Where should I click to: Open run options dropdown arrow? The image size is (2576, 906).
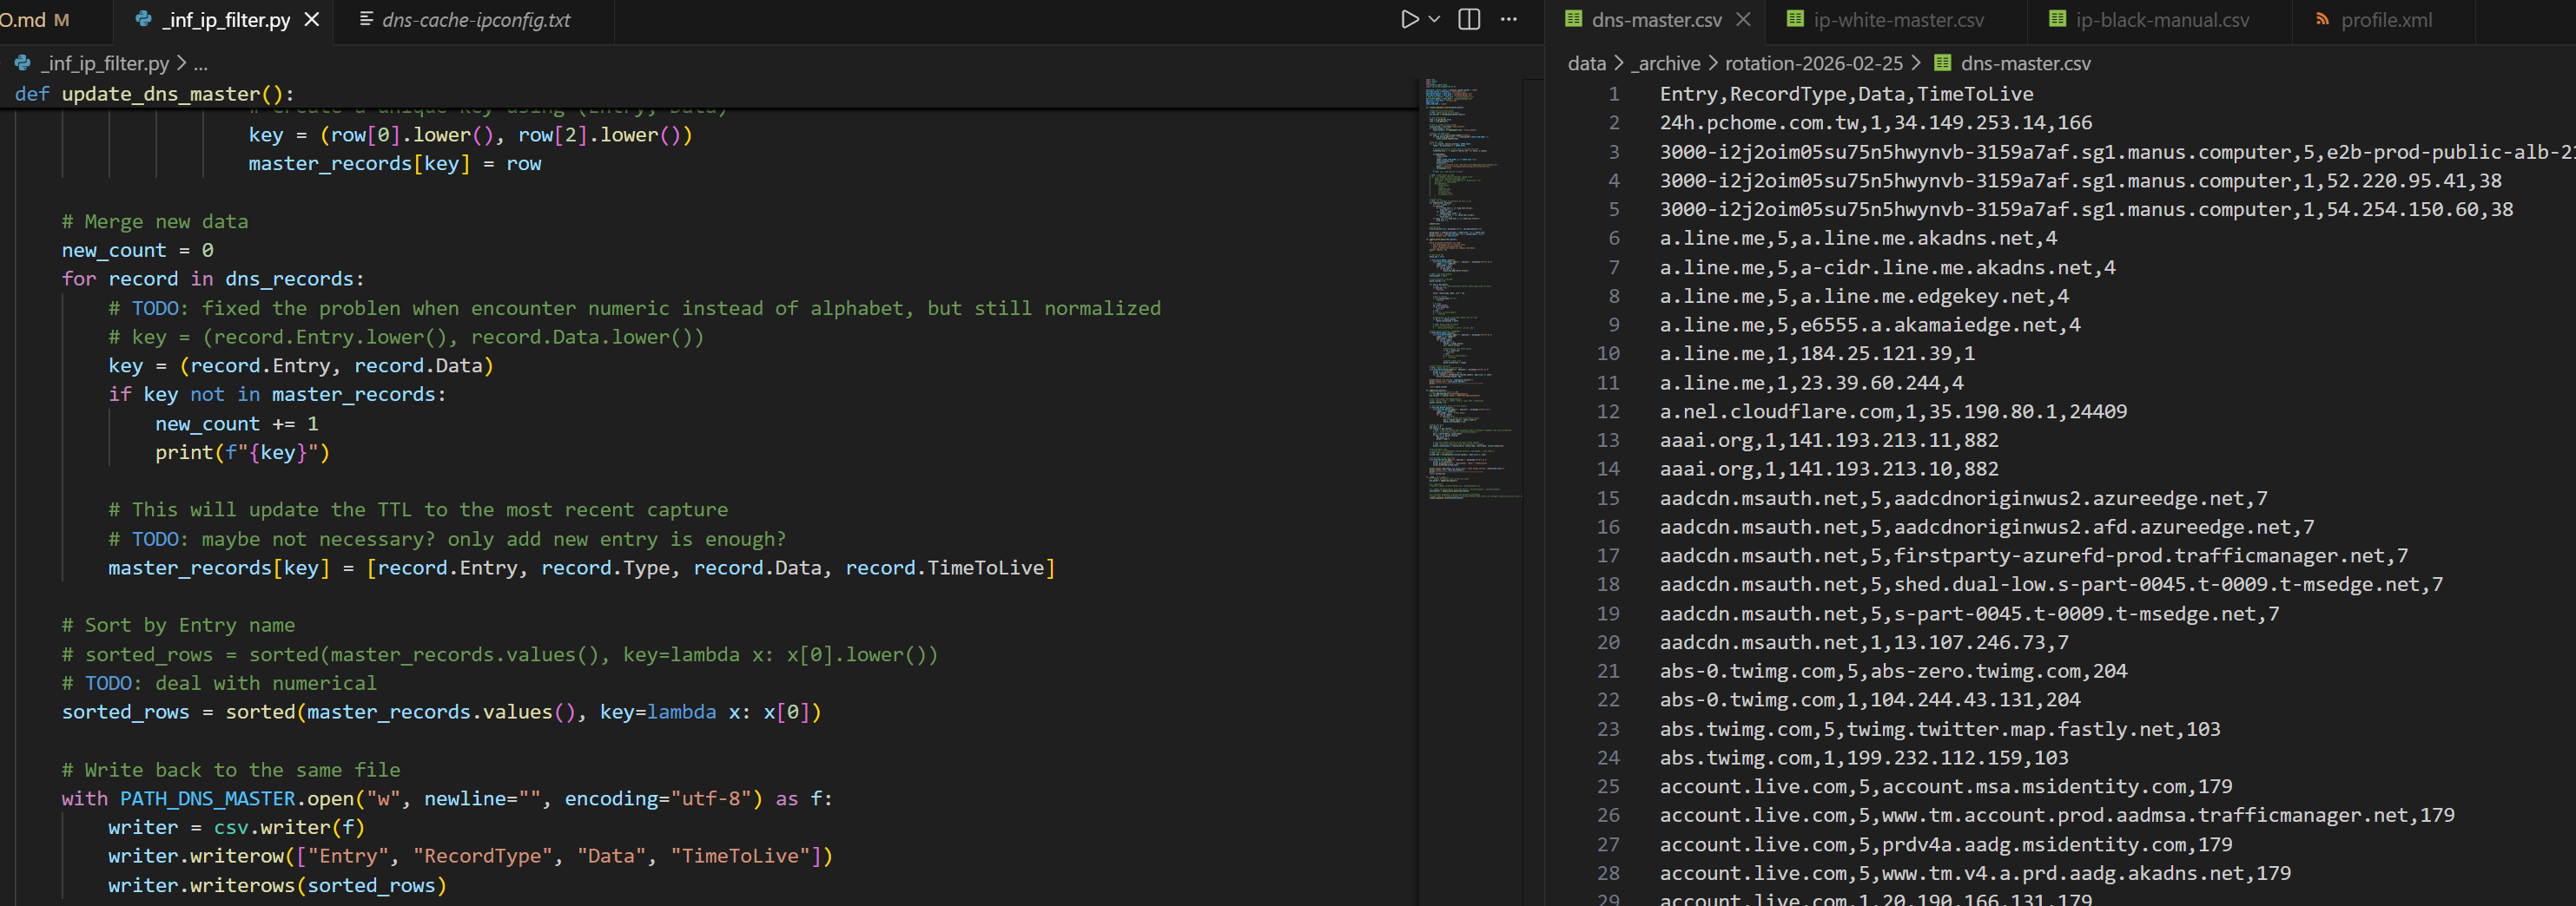tap(1434, 19)
